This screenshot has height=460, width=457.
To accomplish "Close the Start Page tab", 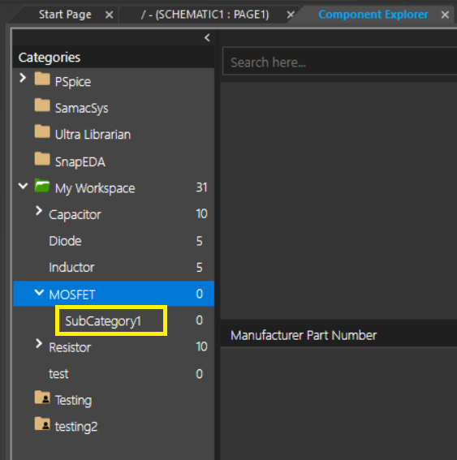I will (x=110, y=15).
